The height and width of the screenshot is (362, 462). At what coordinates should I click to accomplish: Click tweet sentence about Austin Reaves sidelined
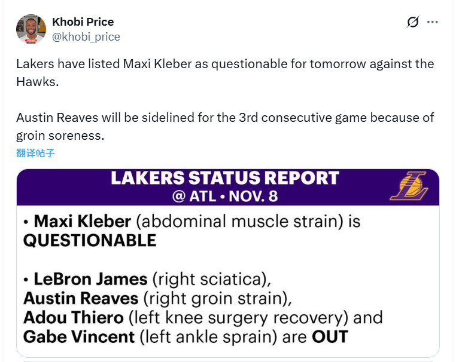point(225,118)
